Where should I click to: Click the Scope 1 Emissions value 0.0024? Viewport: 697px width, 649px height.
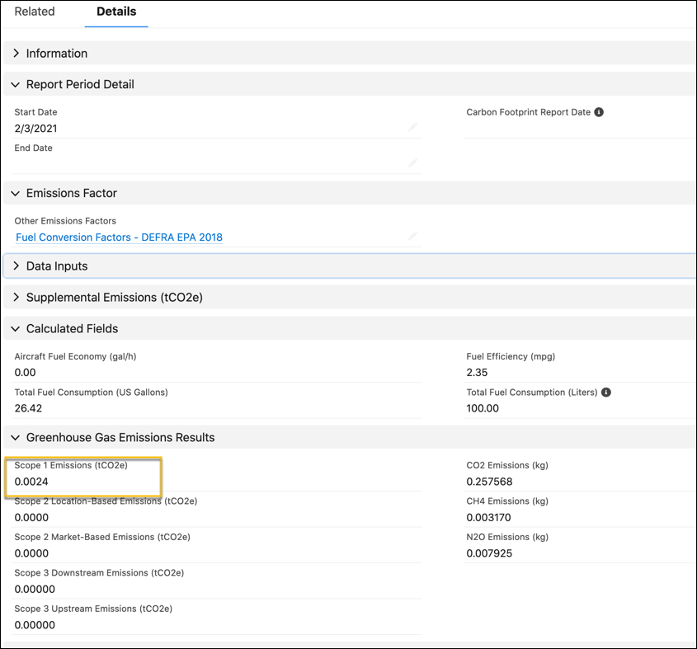pos(31,482)
